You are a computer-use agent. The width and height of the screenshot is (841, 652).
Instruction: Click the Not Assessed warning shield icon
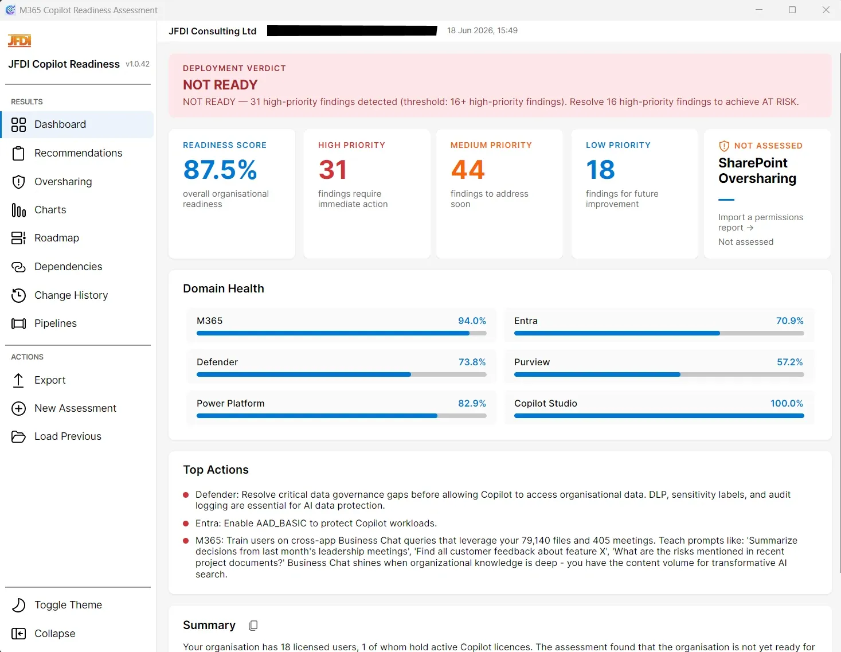(x=724, y=146)
